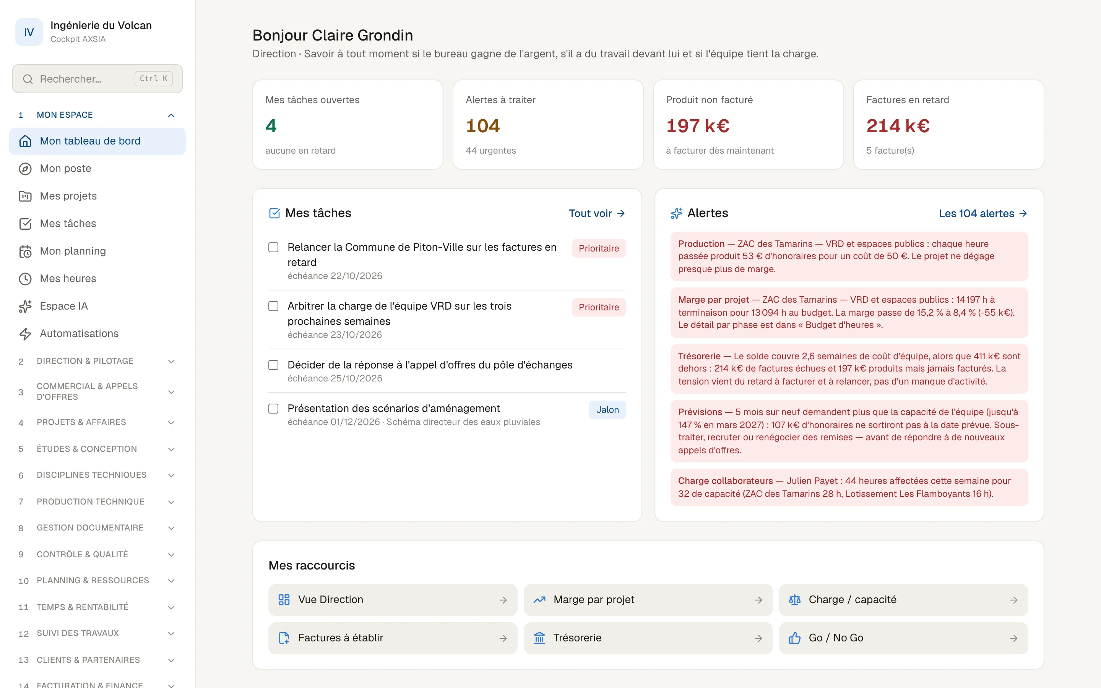Open the Produit non facturé 197 k€ card
This screenshot has height=688, width=1101.
pyautogui.click(x=749, y=125)
